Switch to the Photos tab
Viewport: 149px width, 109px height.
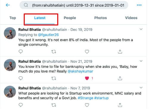[x=100, y=18]
